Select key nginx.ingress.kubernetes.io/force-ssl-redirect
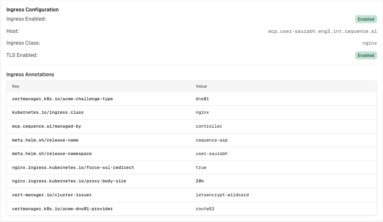This screenshot has width=383, height=222. [73, 168]
